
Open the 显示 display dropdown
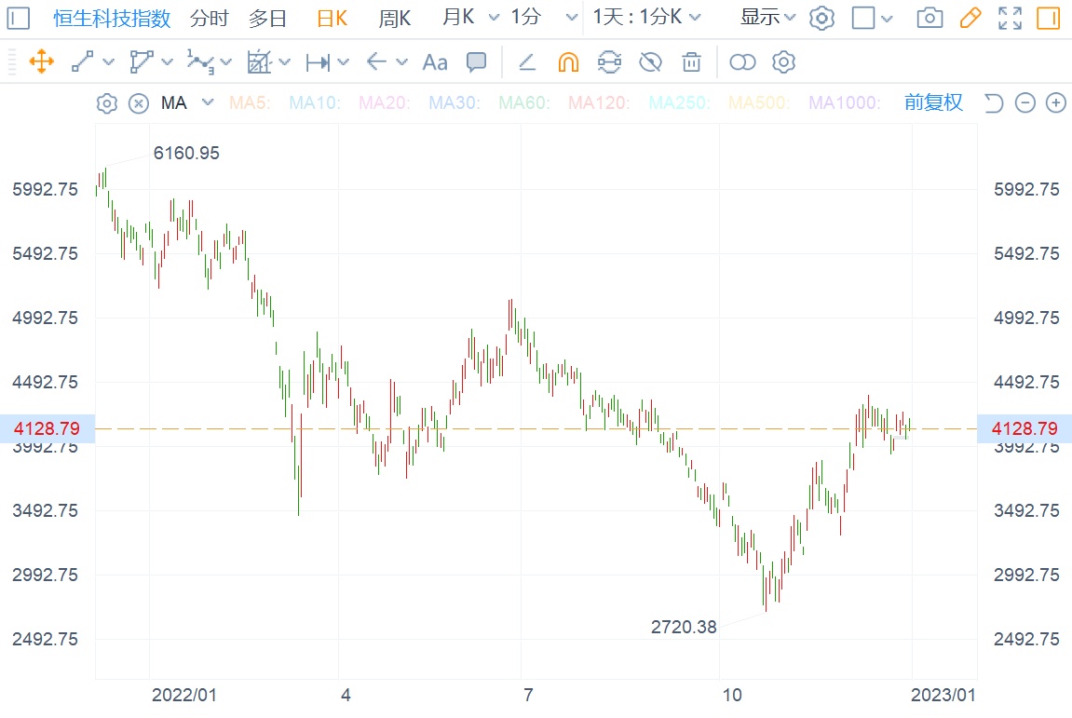point(768,18)
